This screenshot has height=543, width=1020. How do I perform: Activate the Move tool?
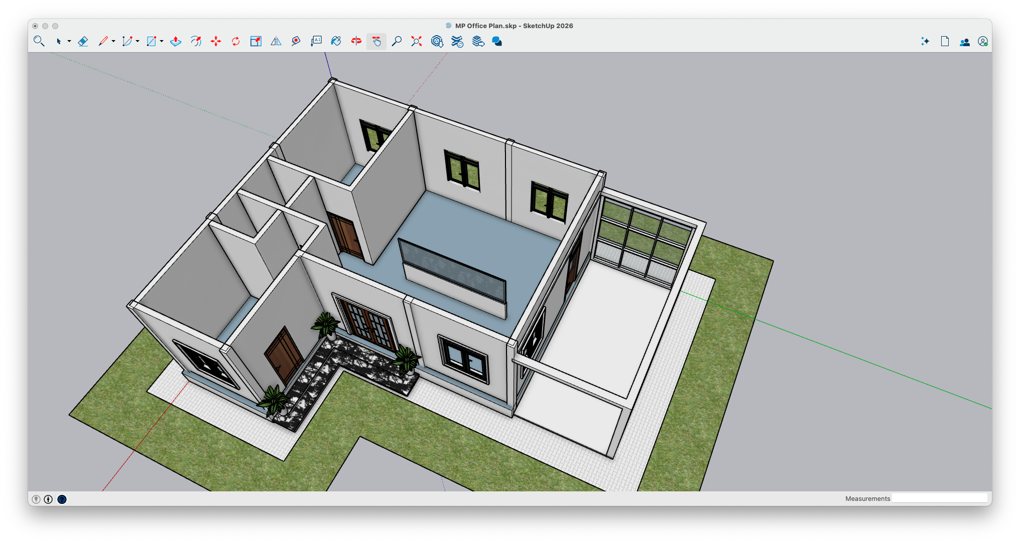point(216,41)
